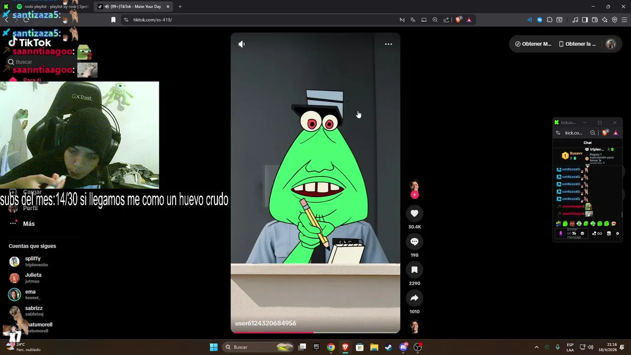The height and width of the screenshot is (355, 631).
Task: Open emoji picker in Kick chat input
Action: 582,233
